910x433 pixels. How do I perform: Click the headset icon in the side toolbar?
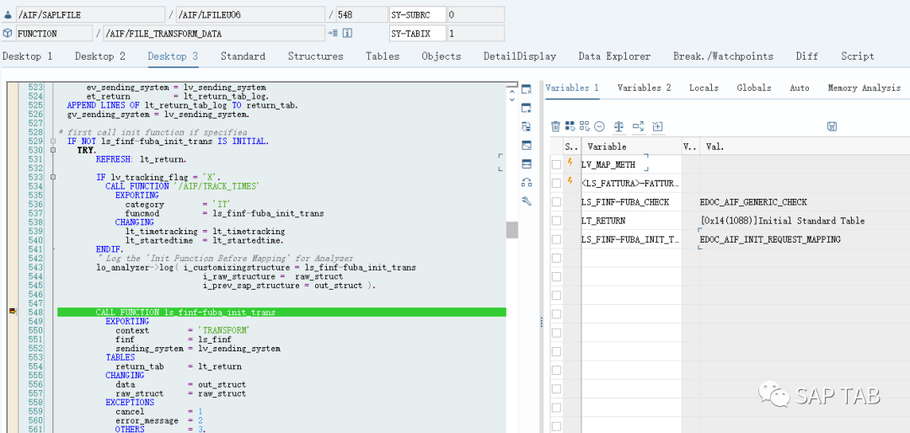[527, 182]
